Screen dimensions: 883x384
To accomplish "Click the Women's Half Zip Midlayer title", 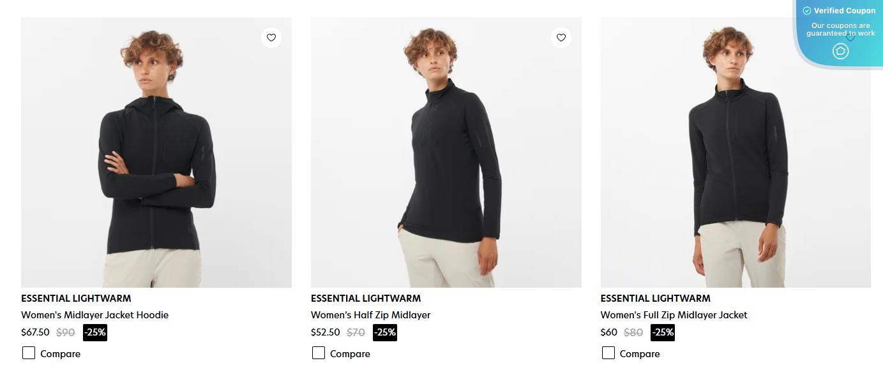I will pyautogui.click(x=370, y=314).
